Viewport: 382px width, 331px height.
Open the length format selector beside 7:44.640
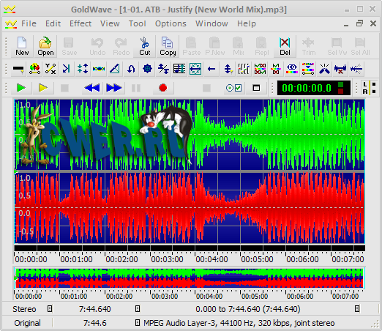pos(138,309)
